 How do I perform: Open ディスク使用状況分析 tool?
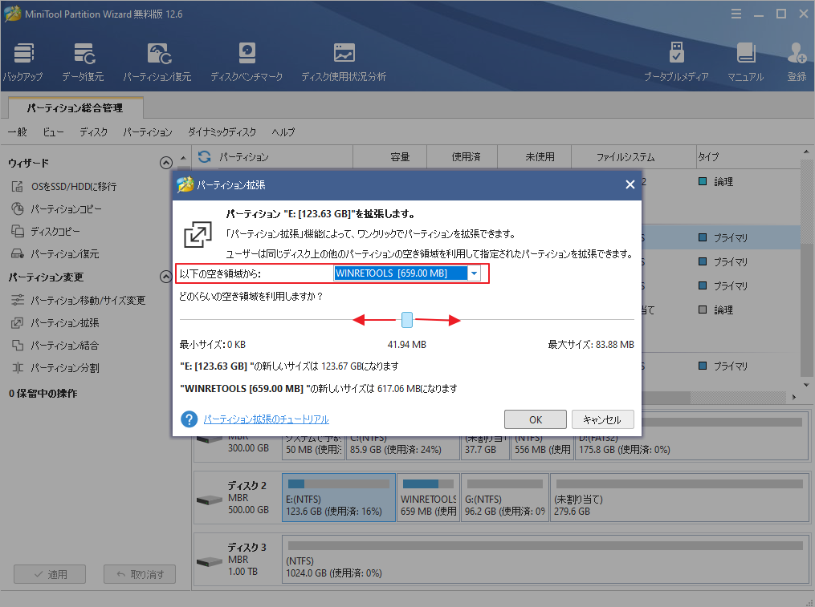344,63
